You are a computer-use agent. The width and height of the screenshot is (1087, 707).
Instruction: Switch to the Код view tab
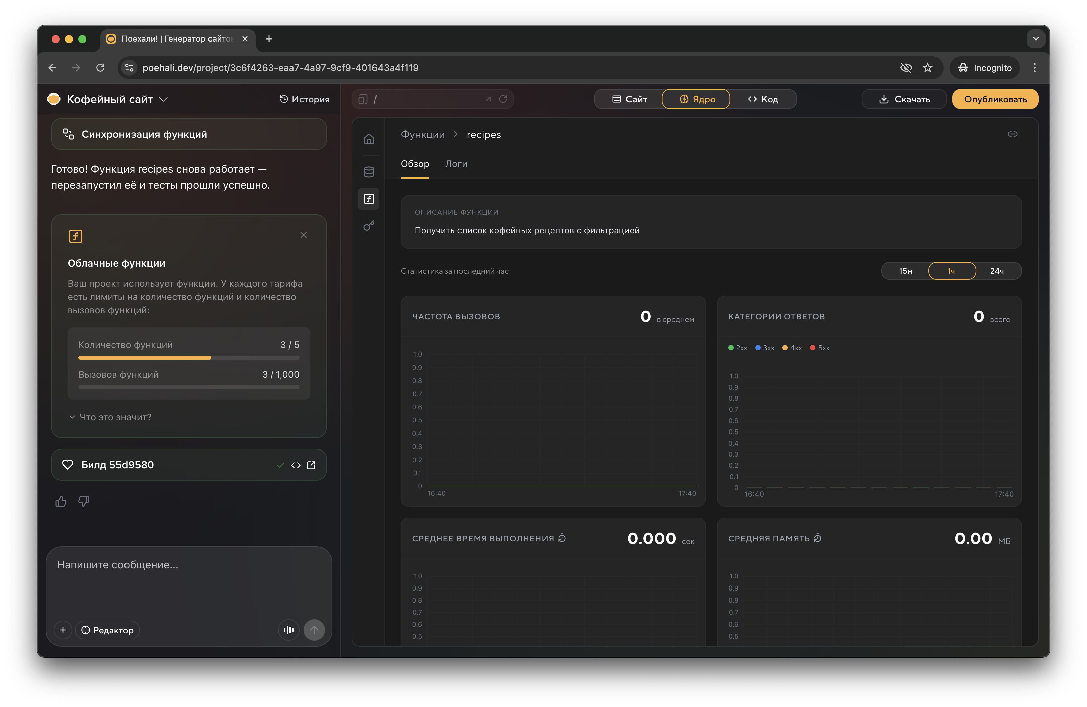coord(763,99)
